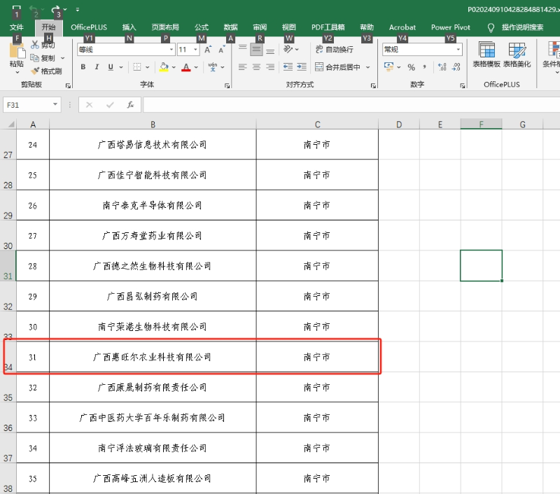Set bottom vertical alignment

point(270,51)
